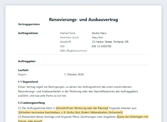The height and width of the screenshot is (122, 167).
Task: Click the 'Auftragnehmer' section label
Action: pyautogui.click(x=28, y=33)
